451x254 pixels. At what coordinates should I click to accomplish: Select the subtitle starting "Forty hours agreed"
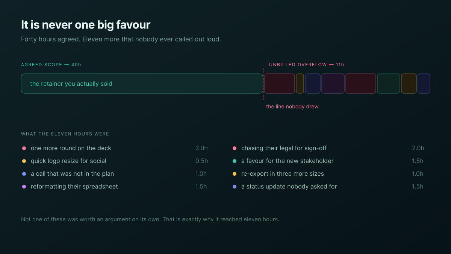tap(121, 39)
